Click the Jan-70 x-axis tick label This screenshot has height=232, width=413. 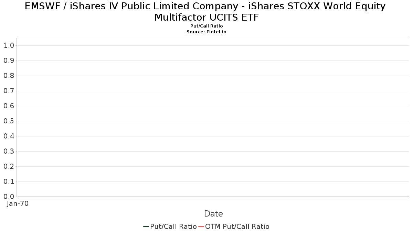[x=18, y=203]
